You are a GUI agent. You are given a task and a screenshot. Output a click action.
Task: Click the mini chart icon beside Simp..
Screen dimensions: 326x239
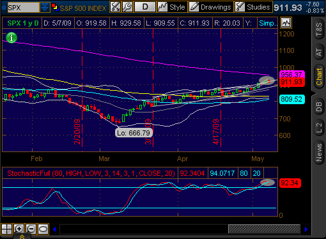(286, 23)
